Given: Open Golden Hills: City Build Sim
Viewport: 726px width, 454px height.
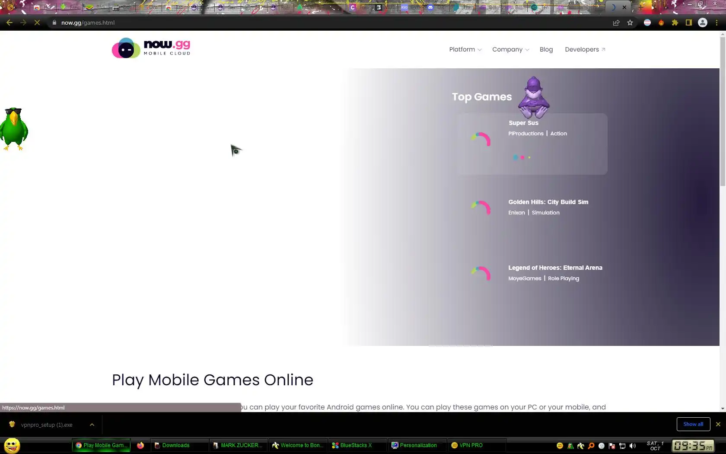Looking at the screenshot, I should point(548,202).
